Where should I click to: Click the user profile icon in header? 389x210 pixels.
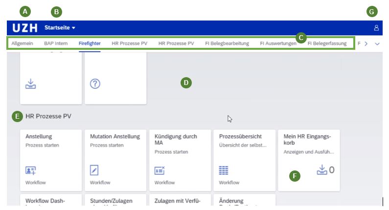click(x=376, y=28)
